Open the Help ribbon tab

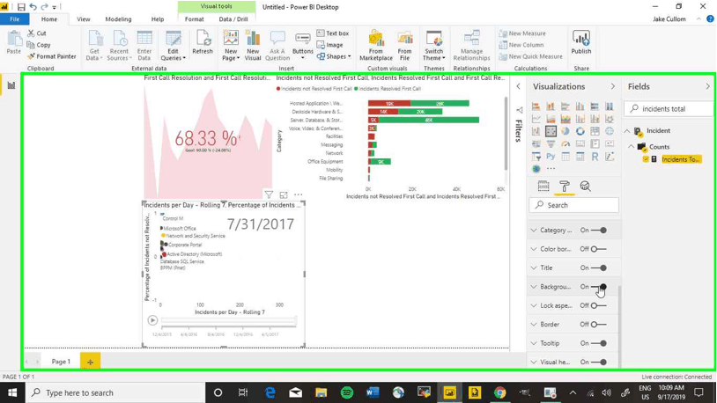pyautogui.click(x=158, y=19)
